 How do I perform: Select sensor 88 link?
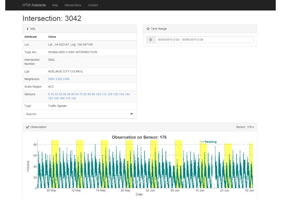pos(89,94)
